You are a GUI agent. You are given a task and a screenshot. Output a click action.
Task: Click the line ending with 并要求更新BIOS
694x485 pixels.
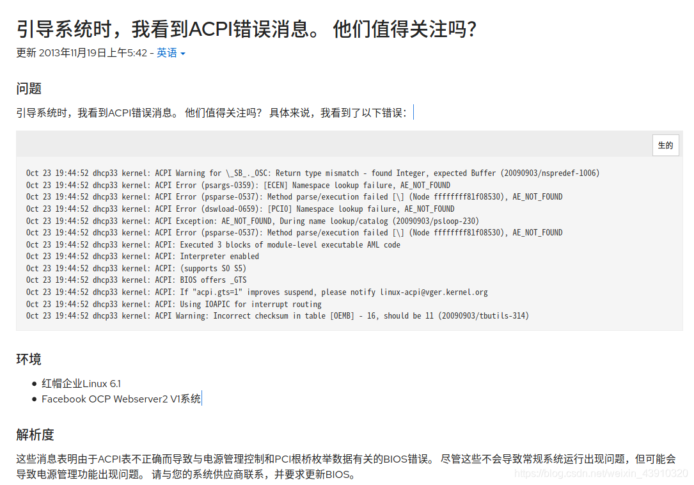point(186,474)
